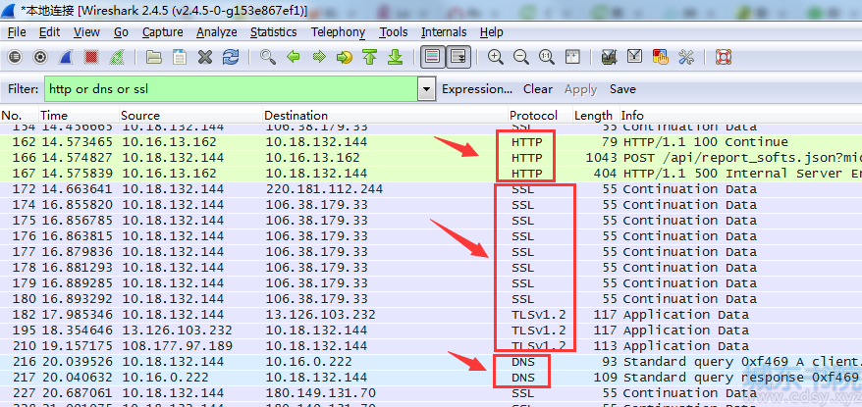This screenshot has height=407, width=862.
Task: Reload the current capture file
Action: [231, 57]
